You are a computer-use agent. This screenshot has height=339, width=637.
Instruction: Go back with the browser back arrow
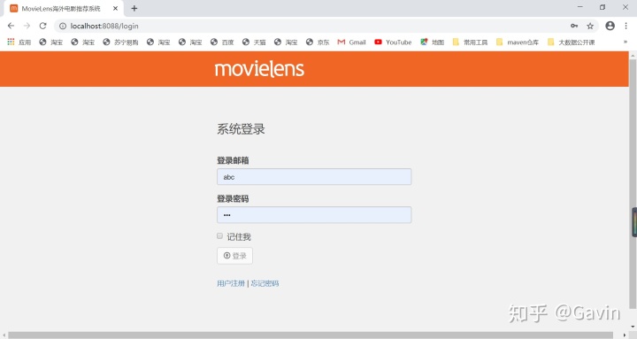11,26
